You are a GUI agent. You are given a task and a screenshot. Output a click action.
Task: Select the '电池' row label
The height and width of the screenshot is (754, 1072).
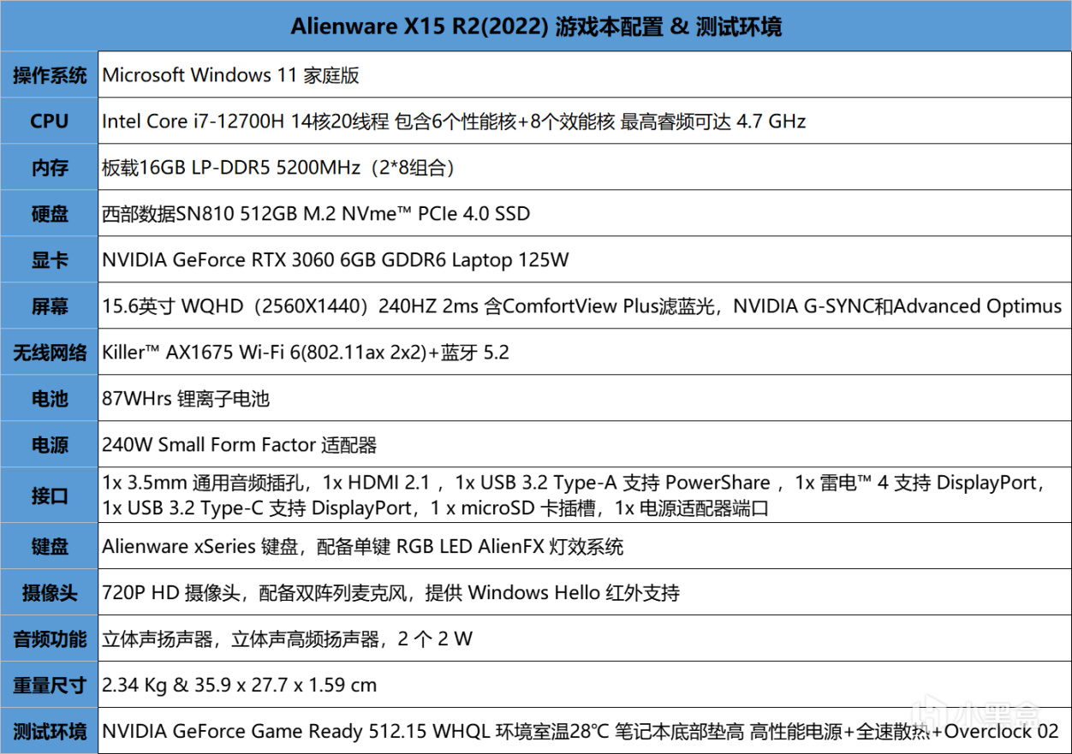(49, 399)
